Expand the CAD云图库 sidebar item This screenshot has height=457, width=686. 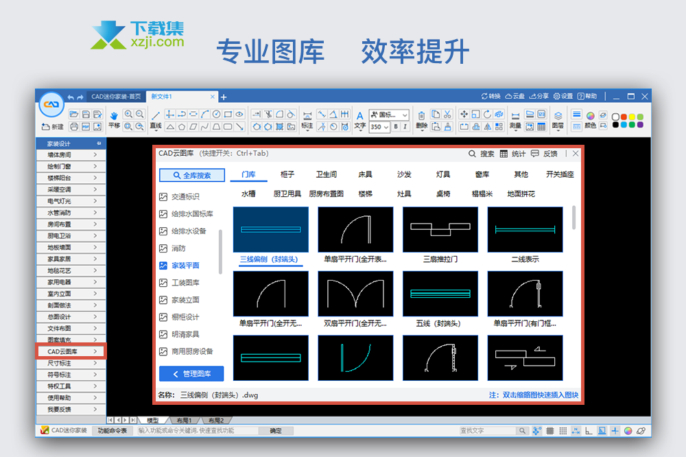coord(71,351)
